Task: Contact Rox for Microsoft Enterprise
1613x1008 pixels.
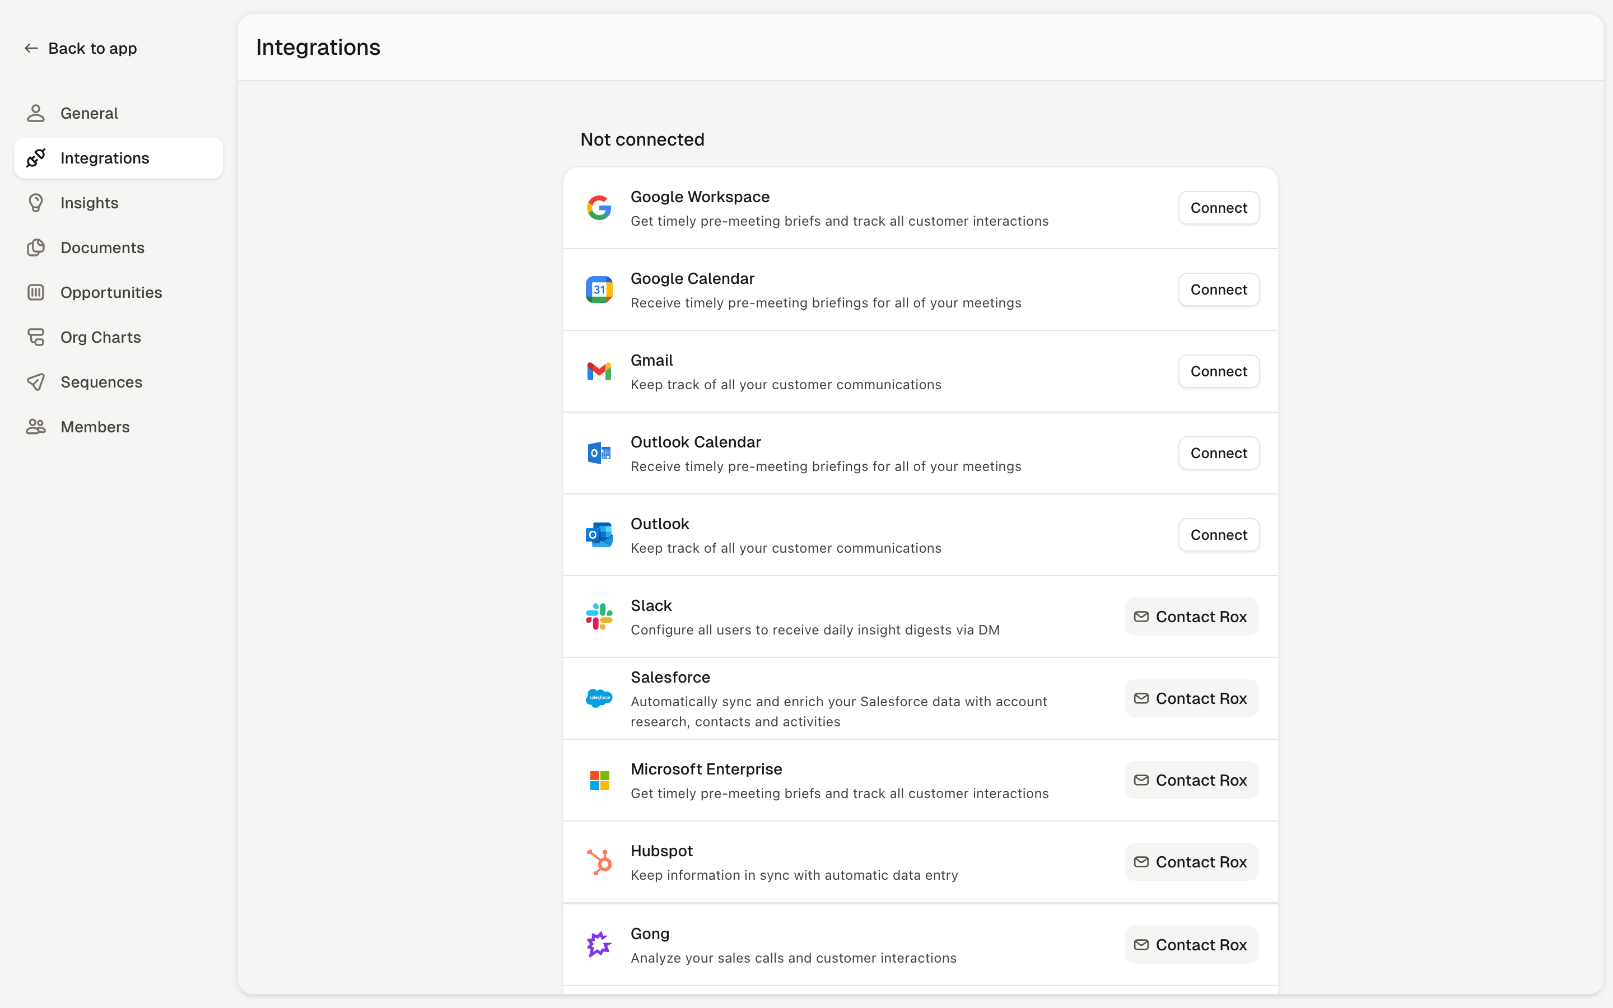Action: pyautogui.click(x=1191, y=780)
